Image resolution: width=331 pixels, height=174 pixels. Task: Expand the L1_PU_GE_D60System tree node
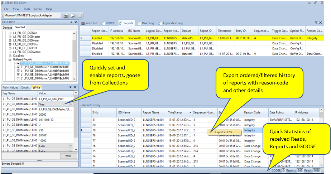(x=10, y=52)
